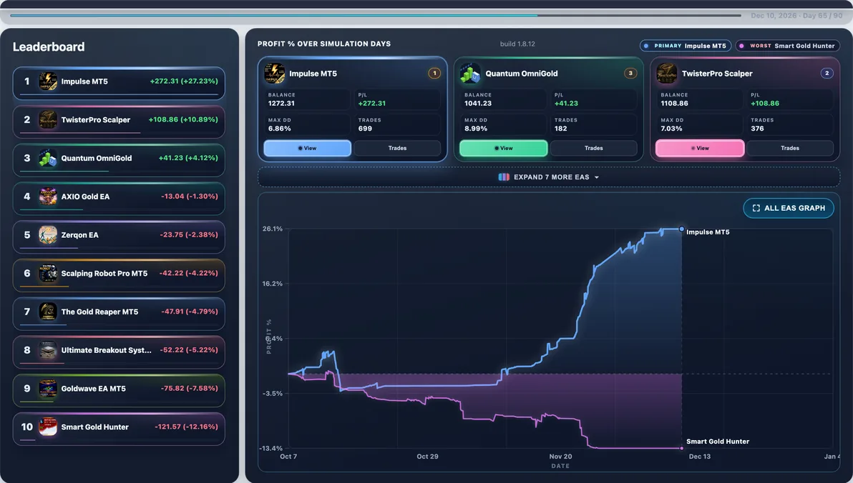Click the 26.1% profit axis label

[273, 229]
